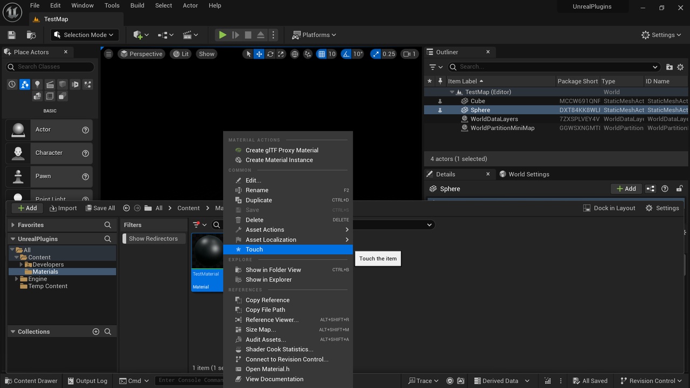This screenshot has height=388, width=690.
Task: Toggle the pin on the Cube row
Action: pyautogui.click(x=440, y=101)
